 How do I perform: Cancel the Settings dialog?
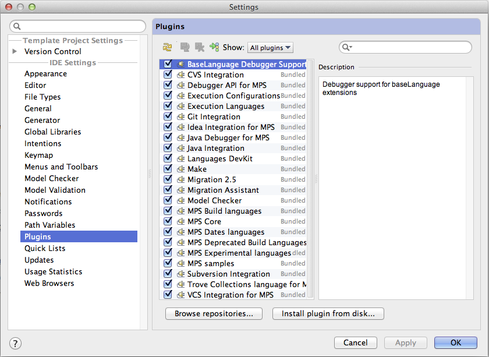356,342
